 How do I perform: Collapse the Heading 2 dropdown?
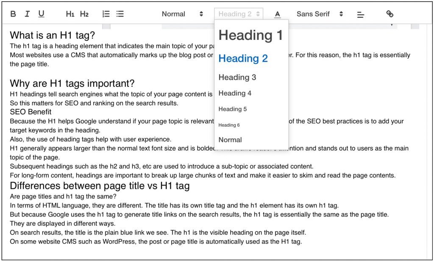239,14
